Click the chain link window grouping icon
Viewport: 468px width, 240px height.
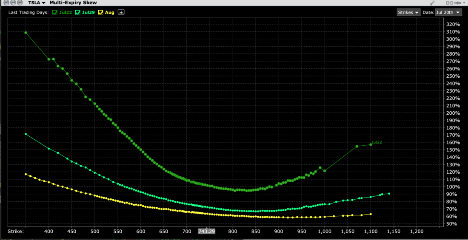[x=450, y=3]
